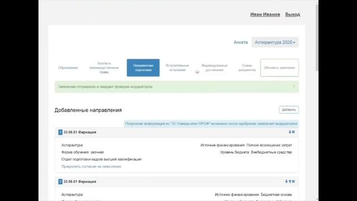This screenshot has height=201, width=357.
Task: Click the blue 1С Университет ПРОФ info notice
Action: point(211,124)
